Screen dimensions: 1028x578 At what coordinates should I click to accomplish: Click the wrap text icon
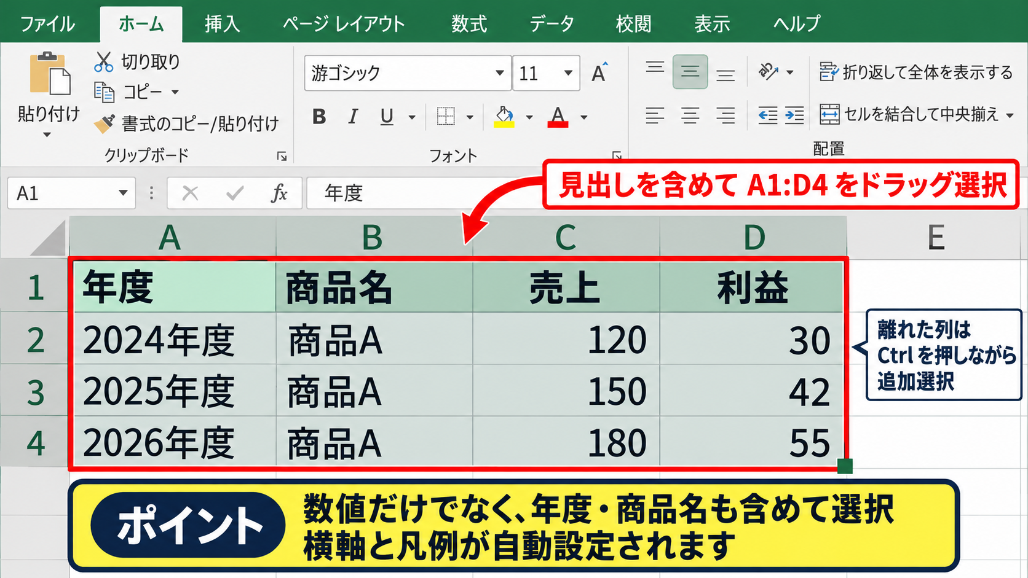[x=829, y=72]
